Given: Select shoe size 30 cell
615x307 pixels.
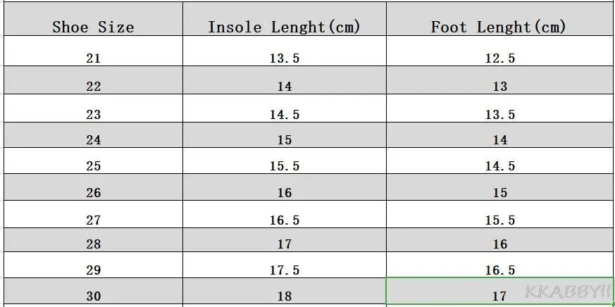Looking at the screenshot, I should click(93, 296).
